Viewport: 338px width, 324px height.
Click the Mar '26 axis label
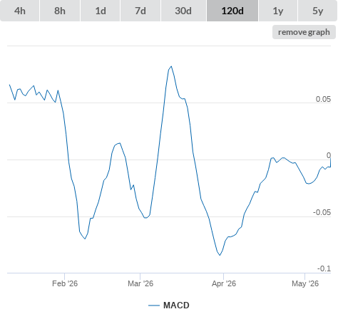click(140, 283)
